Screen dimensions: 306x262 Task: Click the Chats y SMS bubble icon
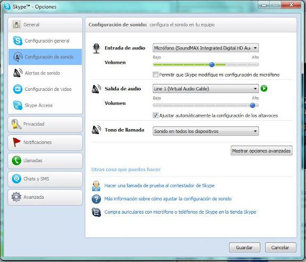click(x=16, y=179)
